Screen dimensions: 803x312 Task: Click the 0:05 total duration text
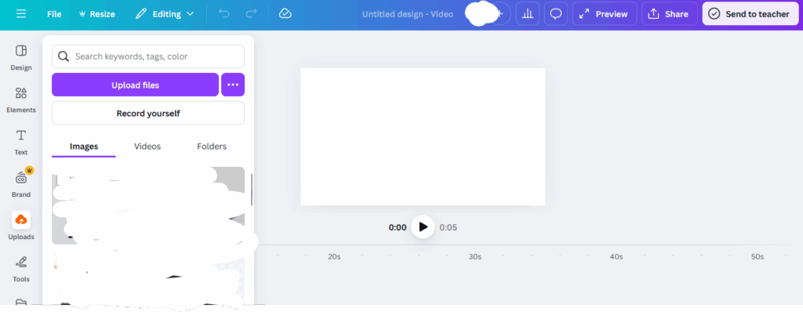click(x=448, y=227)
